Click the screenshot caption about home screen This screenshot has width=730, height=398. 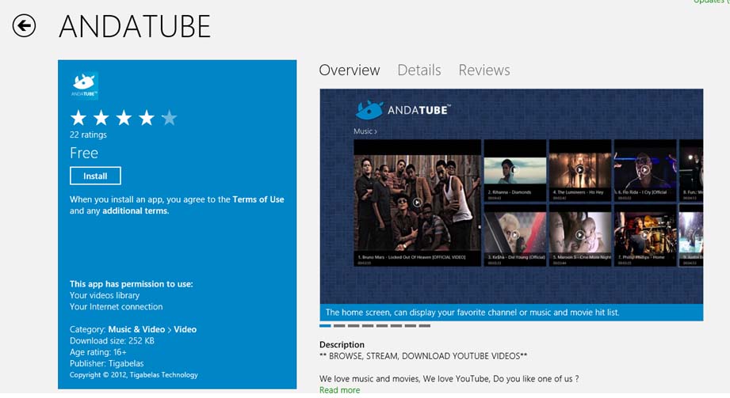472,313
